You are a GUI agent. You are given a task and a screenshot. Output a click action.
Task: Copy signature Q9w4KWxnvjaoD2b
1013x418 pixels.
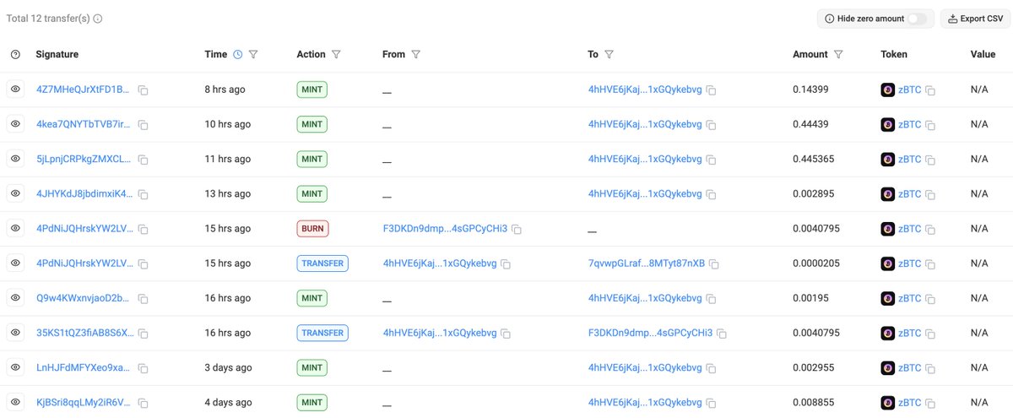pyautogui.click(x=144, y=299)
